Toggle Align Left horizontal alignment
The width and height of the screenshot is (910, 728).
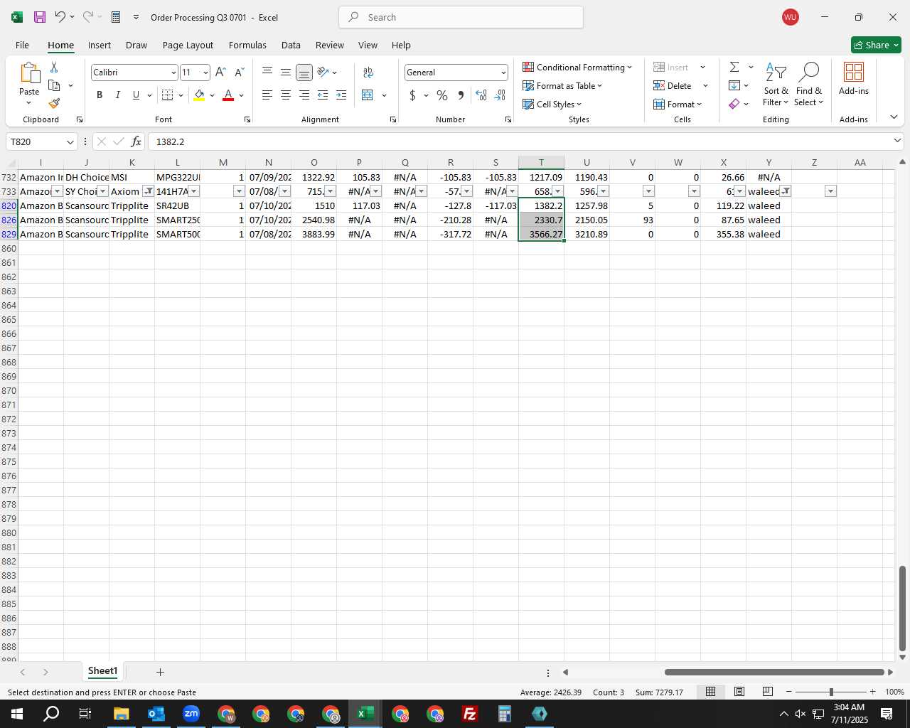coord(267,95)
